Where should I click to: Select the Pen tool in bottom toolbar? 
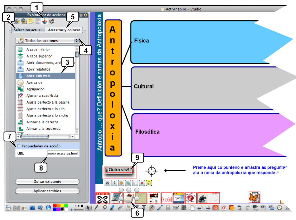pyautogui.click(x=96, y=208)
